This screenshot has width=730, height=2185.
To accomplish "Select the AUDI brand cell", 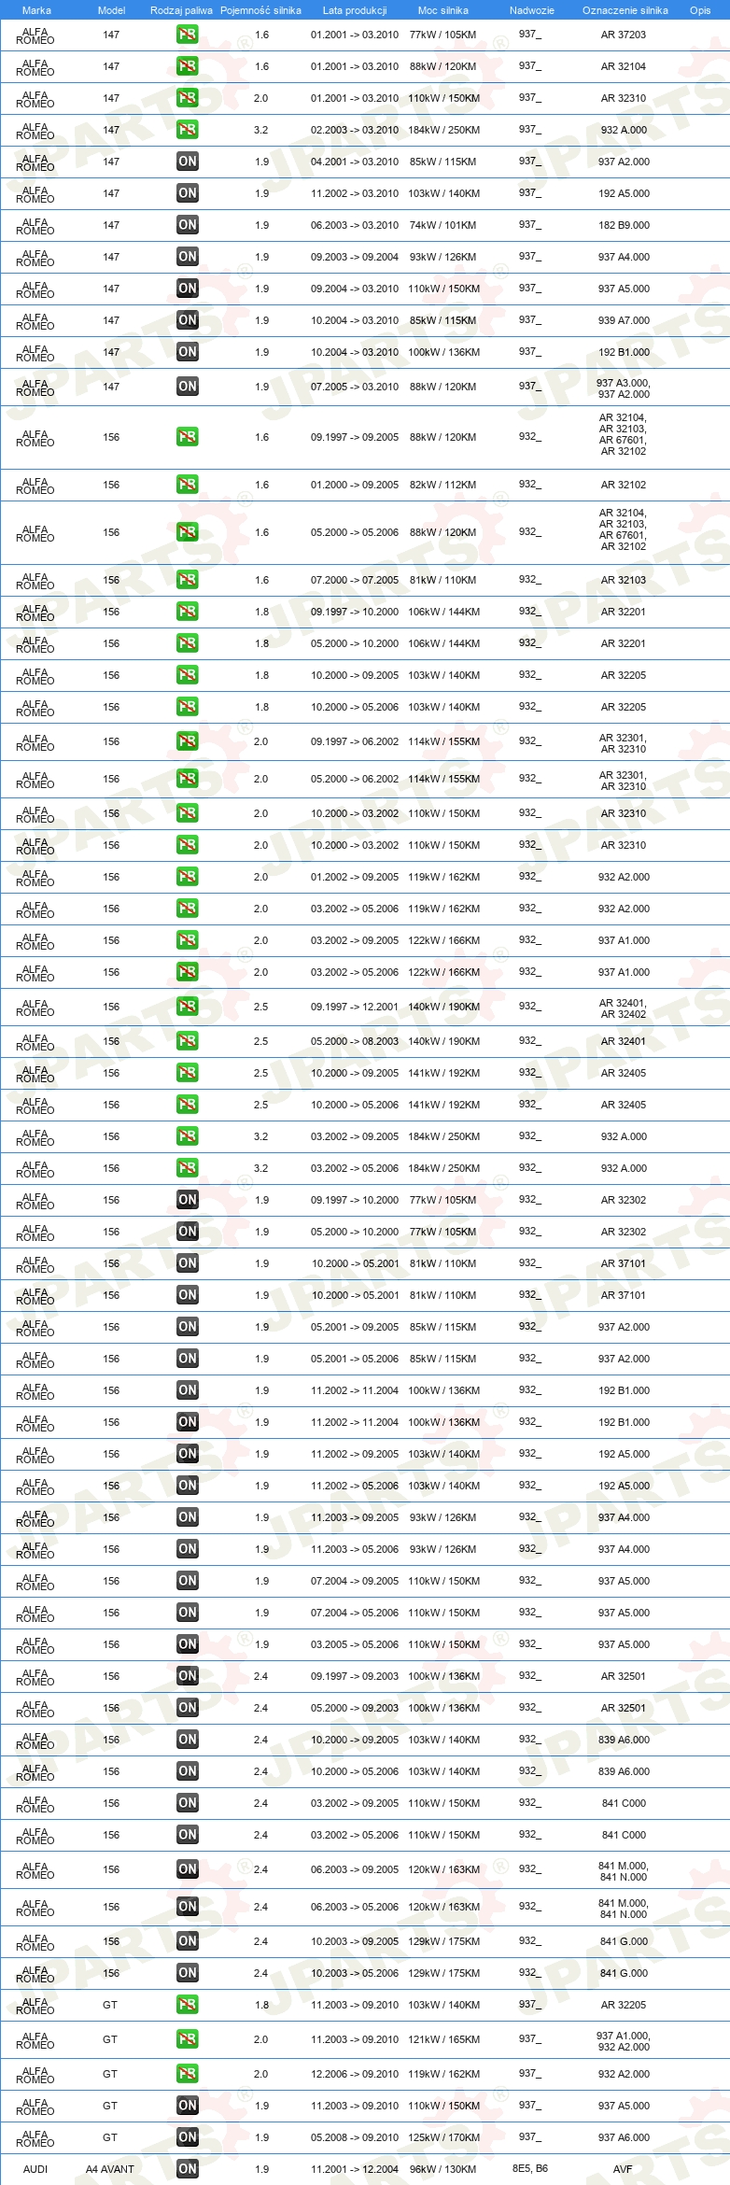I will [x=35, y=2169].
